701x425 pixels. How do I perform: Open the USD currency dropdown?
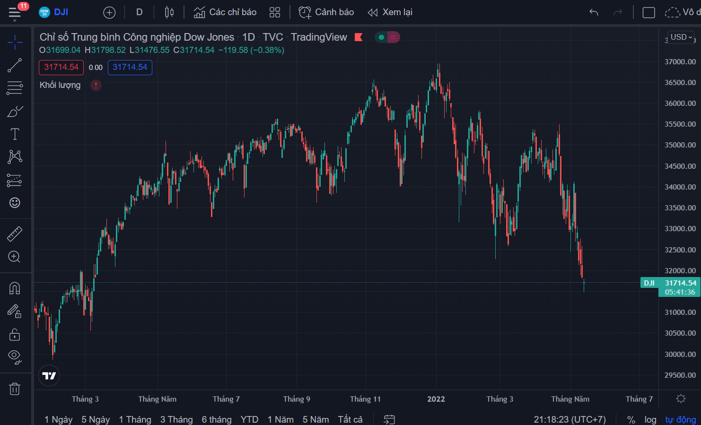pyautogui.click(x=681, y=37)
